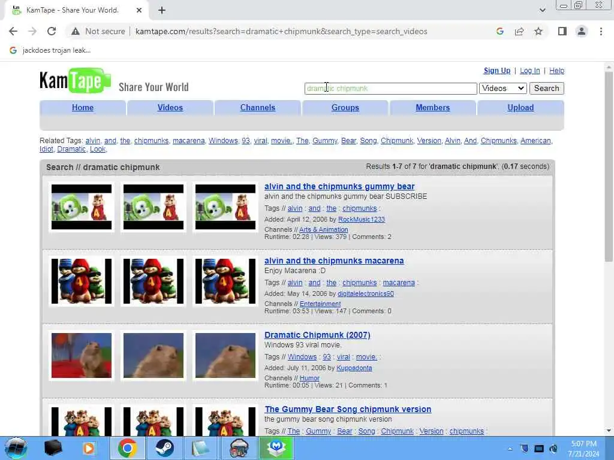Open the Windows Start button

point(16,448)
